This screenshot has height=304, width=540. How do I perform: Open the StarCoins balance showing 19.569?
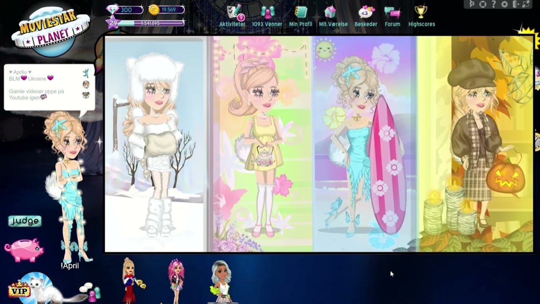tap(167, 10)
